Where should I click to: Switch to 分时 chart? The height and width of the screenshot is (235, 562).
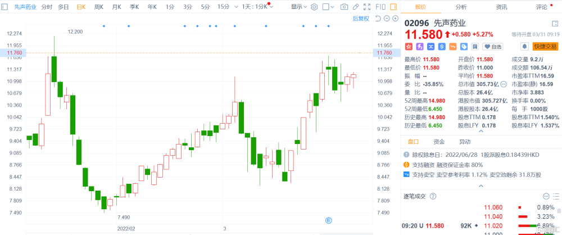[x=47, y=7]
